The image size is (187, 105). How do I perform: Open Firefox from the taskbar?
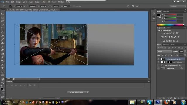coord(166,102)
